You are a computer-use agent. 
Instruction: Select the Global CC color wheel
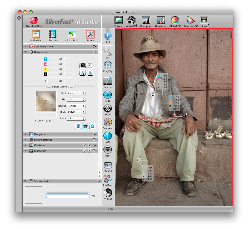coord(175,21)
